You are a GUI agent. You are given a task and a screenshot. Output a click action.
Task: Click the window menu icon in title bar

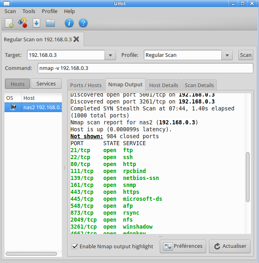pos(7,3)
